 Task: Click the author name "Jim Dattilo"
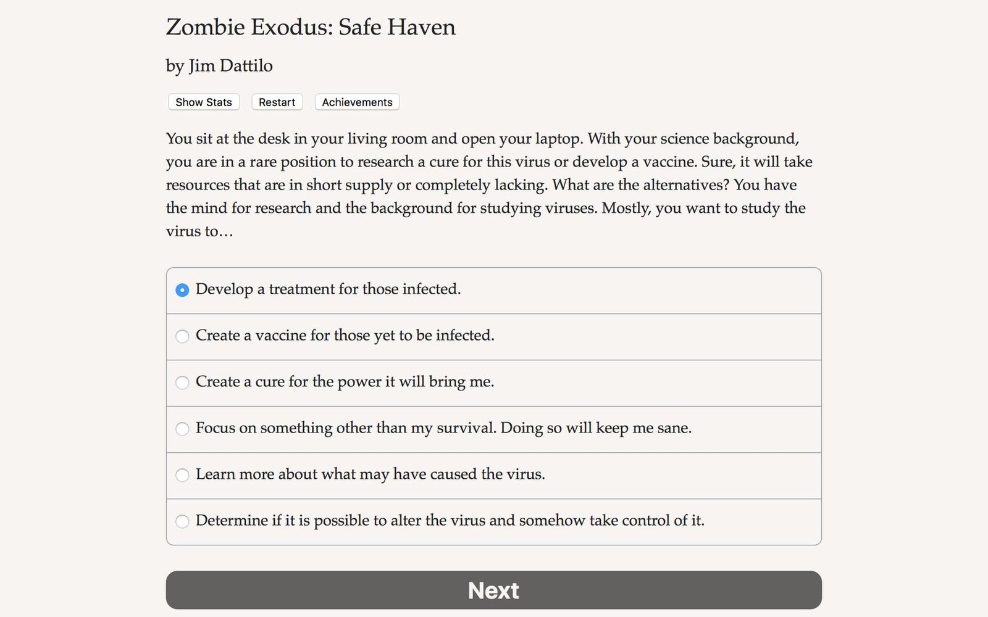coord(219,66)
